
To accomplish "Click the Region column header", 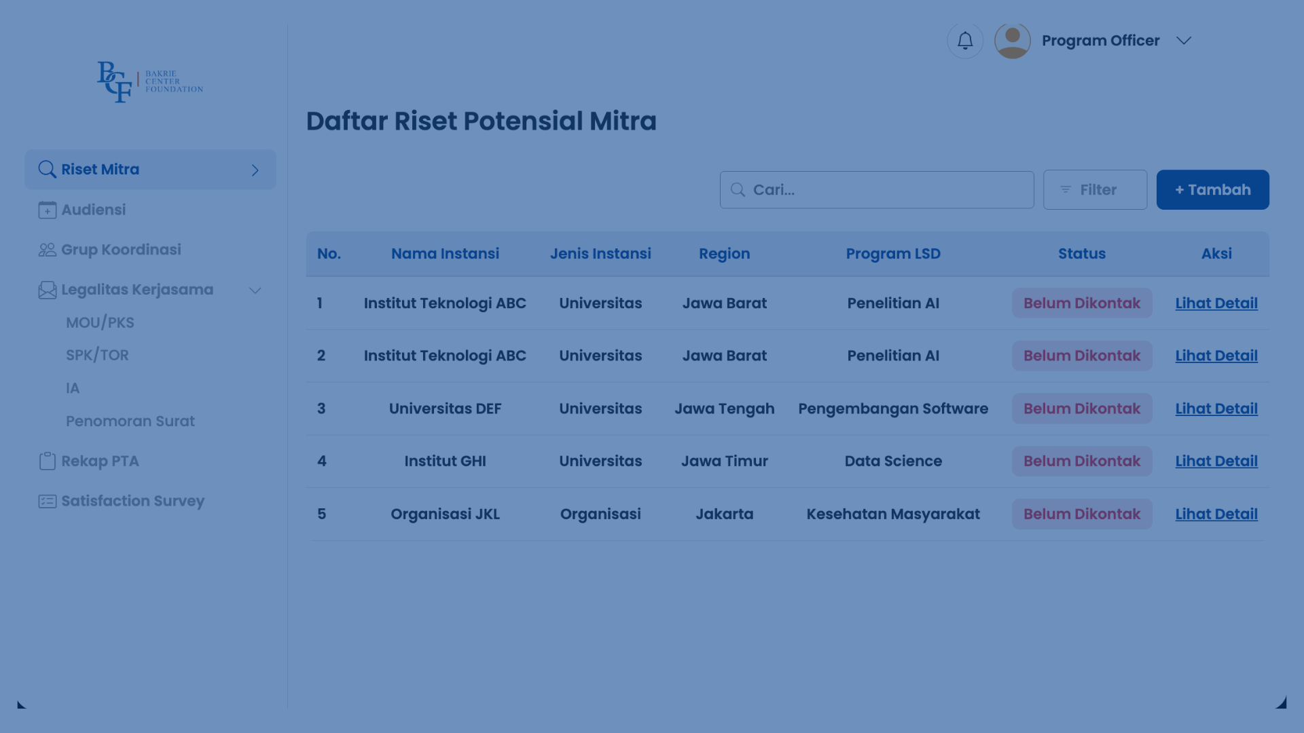I will (724, 254).
